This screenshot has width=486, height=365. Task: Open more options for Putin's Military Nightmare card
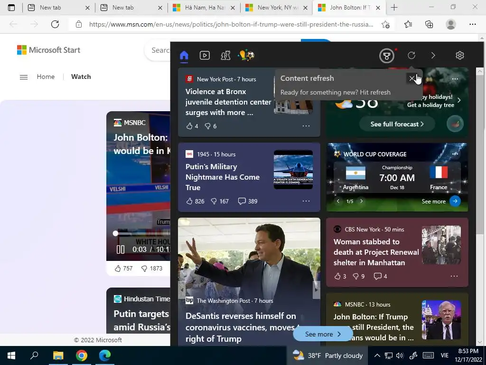306,201
